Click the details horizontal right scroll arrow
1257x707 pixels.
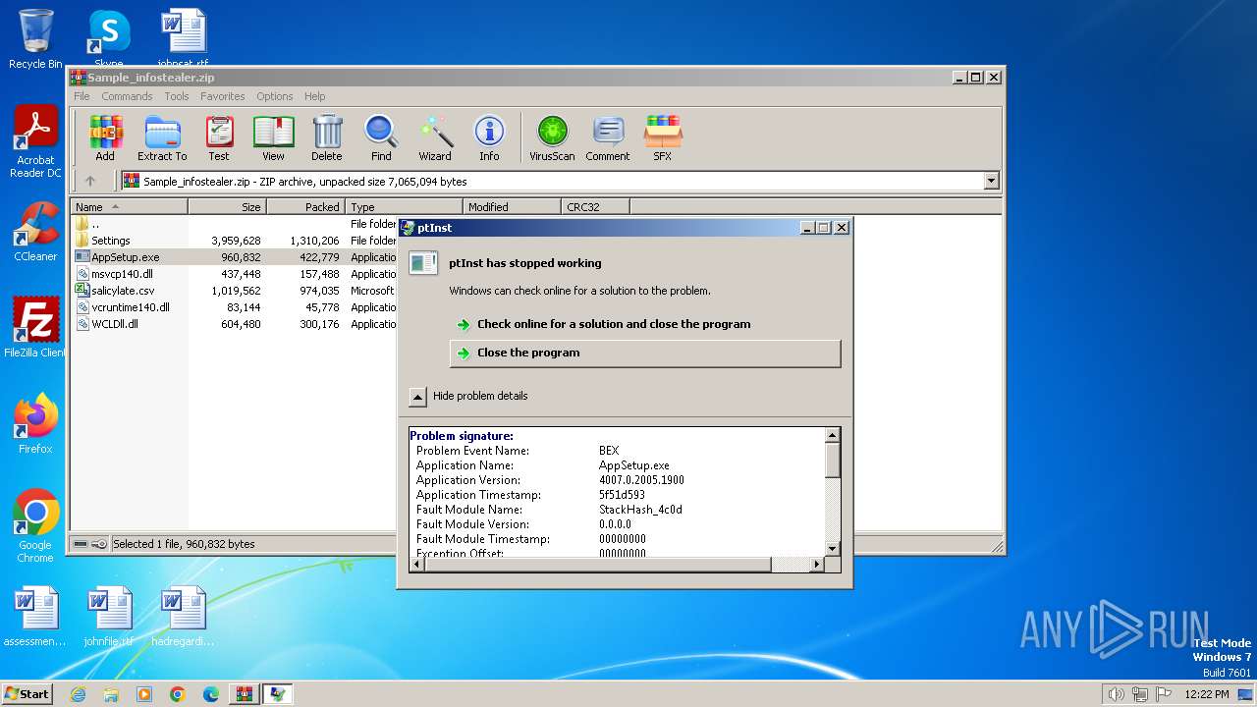point(817,565)
